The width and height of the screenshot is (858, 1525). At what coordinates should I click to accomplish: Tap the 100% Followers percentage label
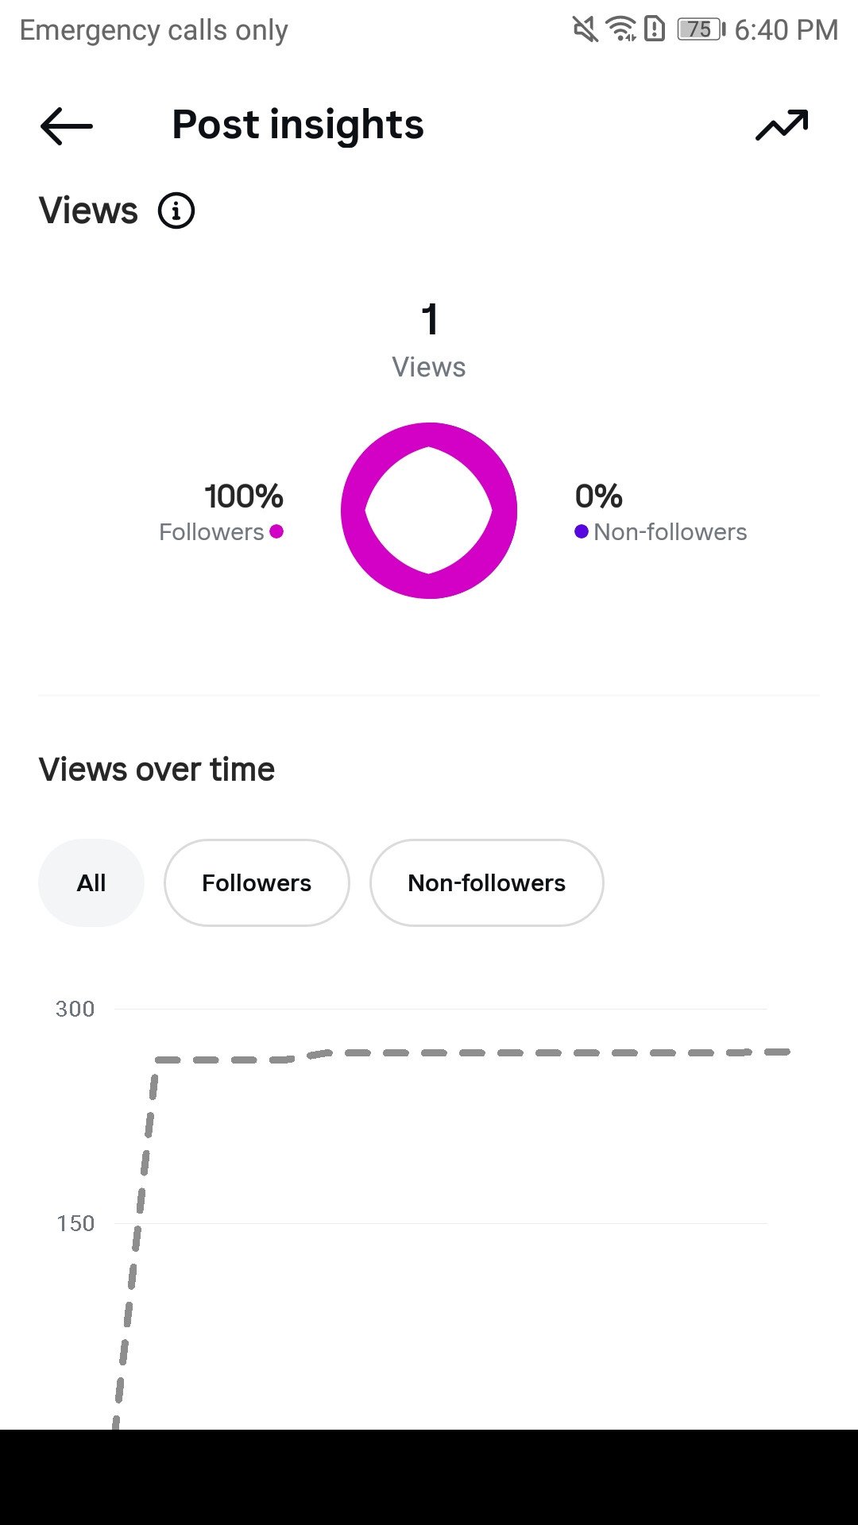(244, 496)
